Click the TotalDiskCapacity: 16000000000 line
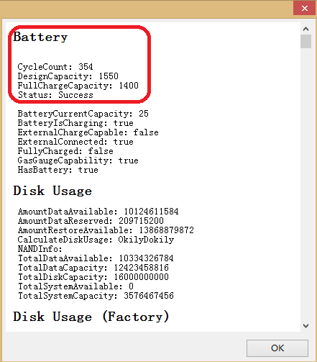Screen dimensions: 317x362 pyautogui.click(x=93, y=277)
